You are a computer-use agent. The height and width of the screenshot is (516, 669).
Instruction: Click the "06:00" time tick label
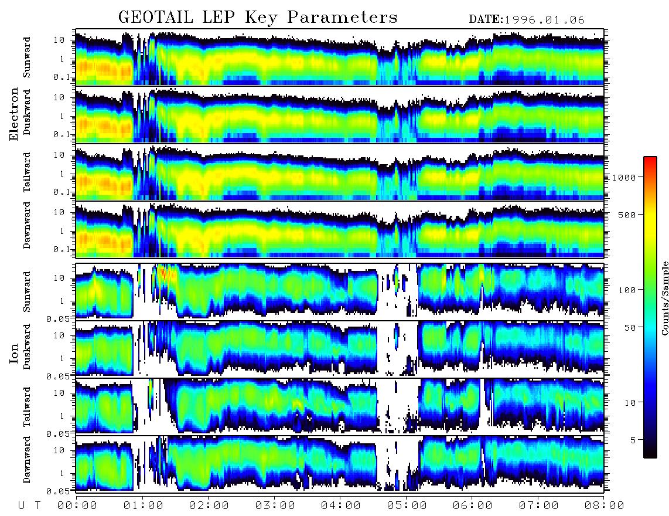pos(473,505)
